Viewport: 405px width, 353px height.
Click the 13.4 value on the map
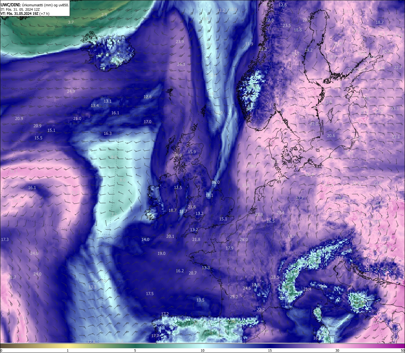click(95, 105)
